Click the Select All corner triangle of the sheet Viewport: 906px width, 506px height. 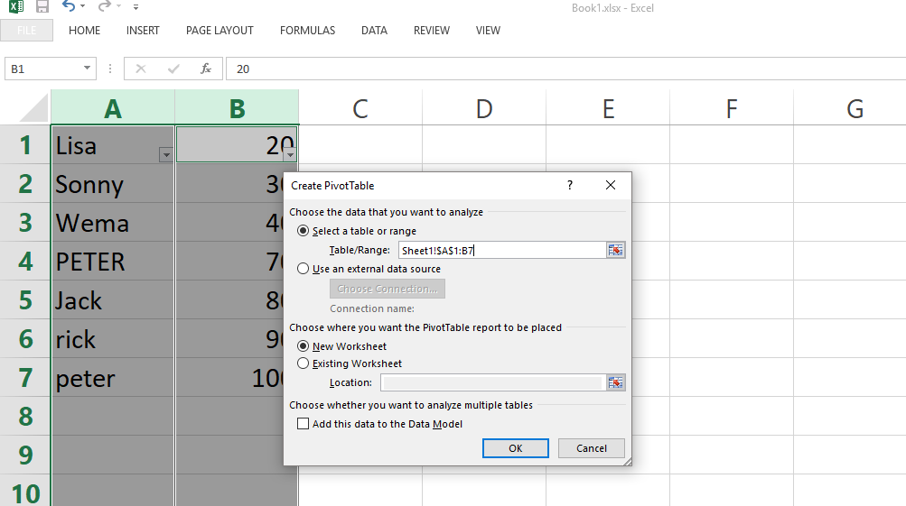click(x=34, y=109)
